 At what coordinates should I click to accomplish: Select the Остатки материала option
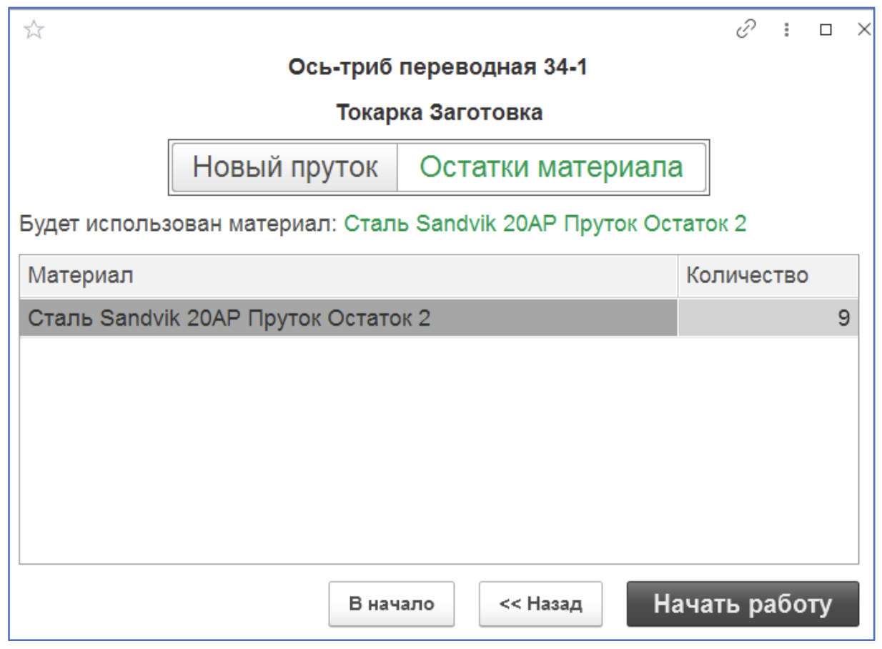[x=551, y=167]
